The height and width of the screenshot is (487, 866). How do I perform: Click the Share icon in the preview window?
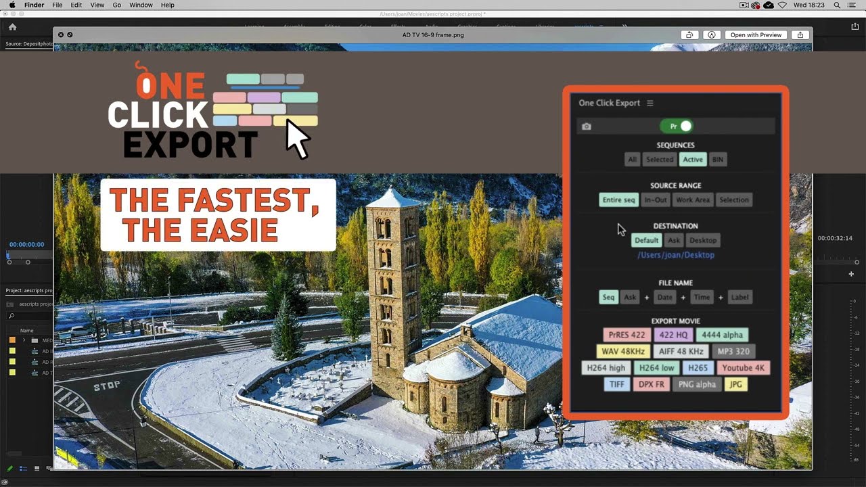tap(800, 34)
